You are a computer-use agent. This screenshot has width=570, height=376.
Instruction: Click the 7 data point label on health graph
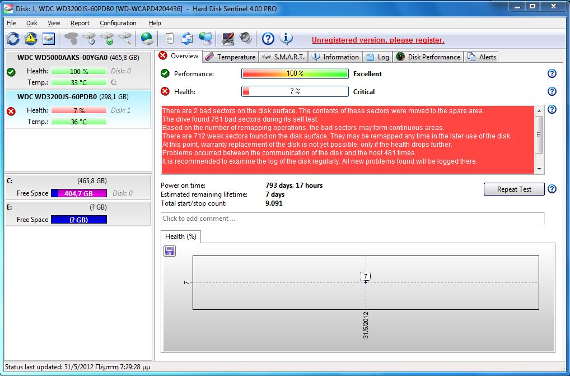[x=366, y=276]
